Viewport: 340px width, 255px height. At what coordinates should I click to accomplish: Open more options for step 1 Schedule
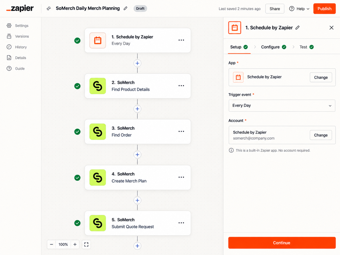(x=181, y=40)
